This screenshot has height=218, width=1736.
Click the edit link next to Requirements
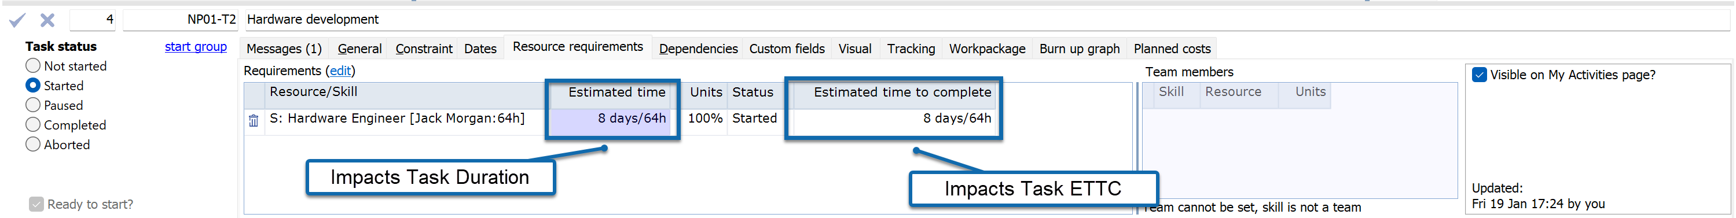[340, 71]
